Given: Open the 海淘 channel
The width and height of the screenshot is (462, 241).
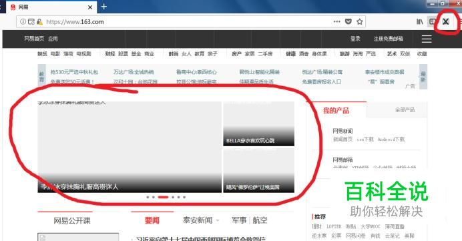Looking at the screenshot, I should pos(358,54).
